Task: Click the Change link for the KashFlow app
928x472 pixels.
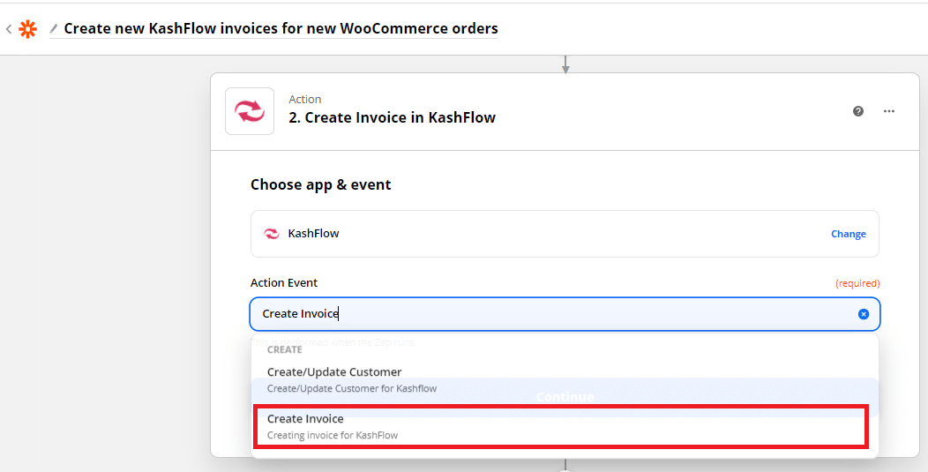Action: tap(848, 234)
